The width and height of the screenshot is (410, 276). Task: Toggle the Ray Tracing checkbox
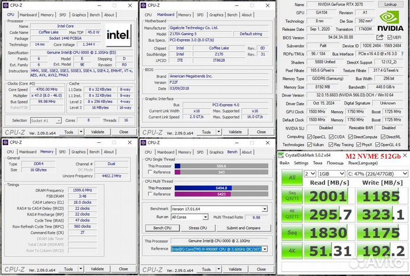(x=331, y=145)
